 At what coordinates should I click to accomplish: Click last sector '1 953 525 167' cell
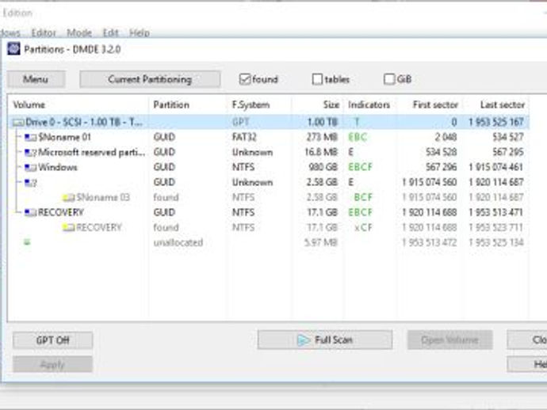pyautogui.click(x=496, y=122)
